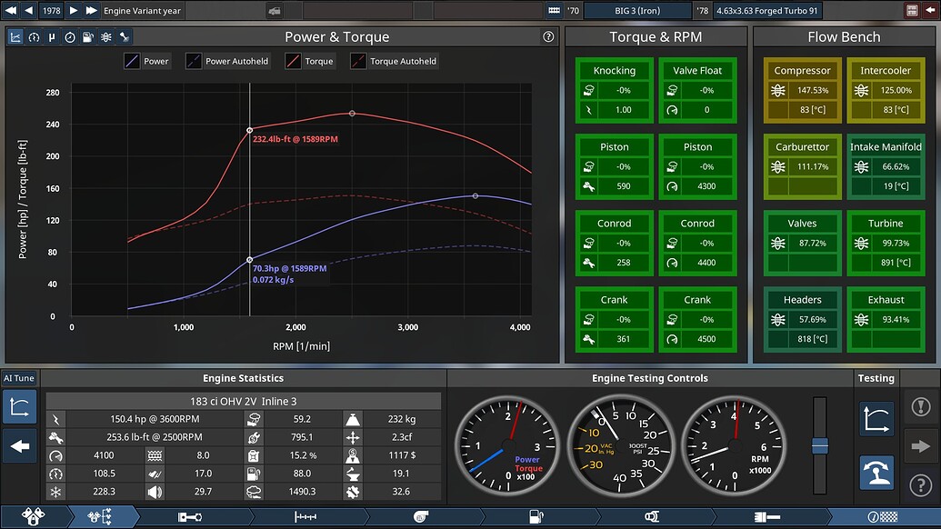Screen dimensions: 941x529
Task: Switch to the AI Tune tab
Action: (x=18, y=378)
